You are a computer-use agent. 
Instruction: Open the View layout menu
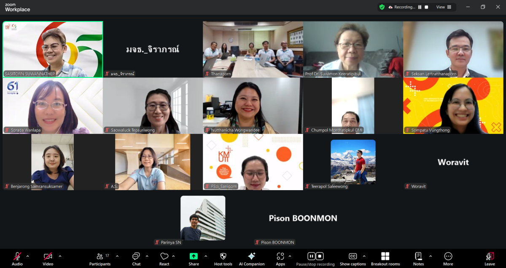point(444,7)
